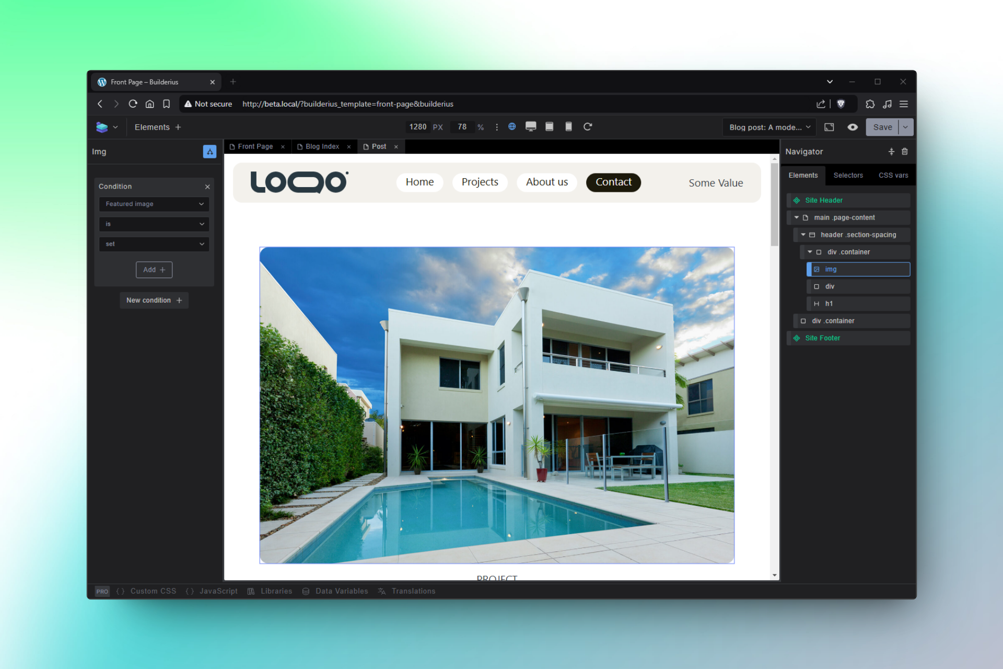Click the canvas vertical scrollbar thumb

pos(774,204)
